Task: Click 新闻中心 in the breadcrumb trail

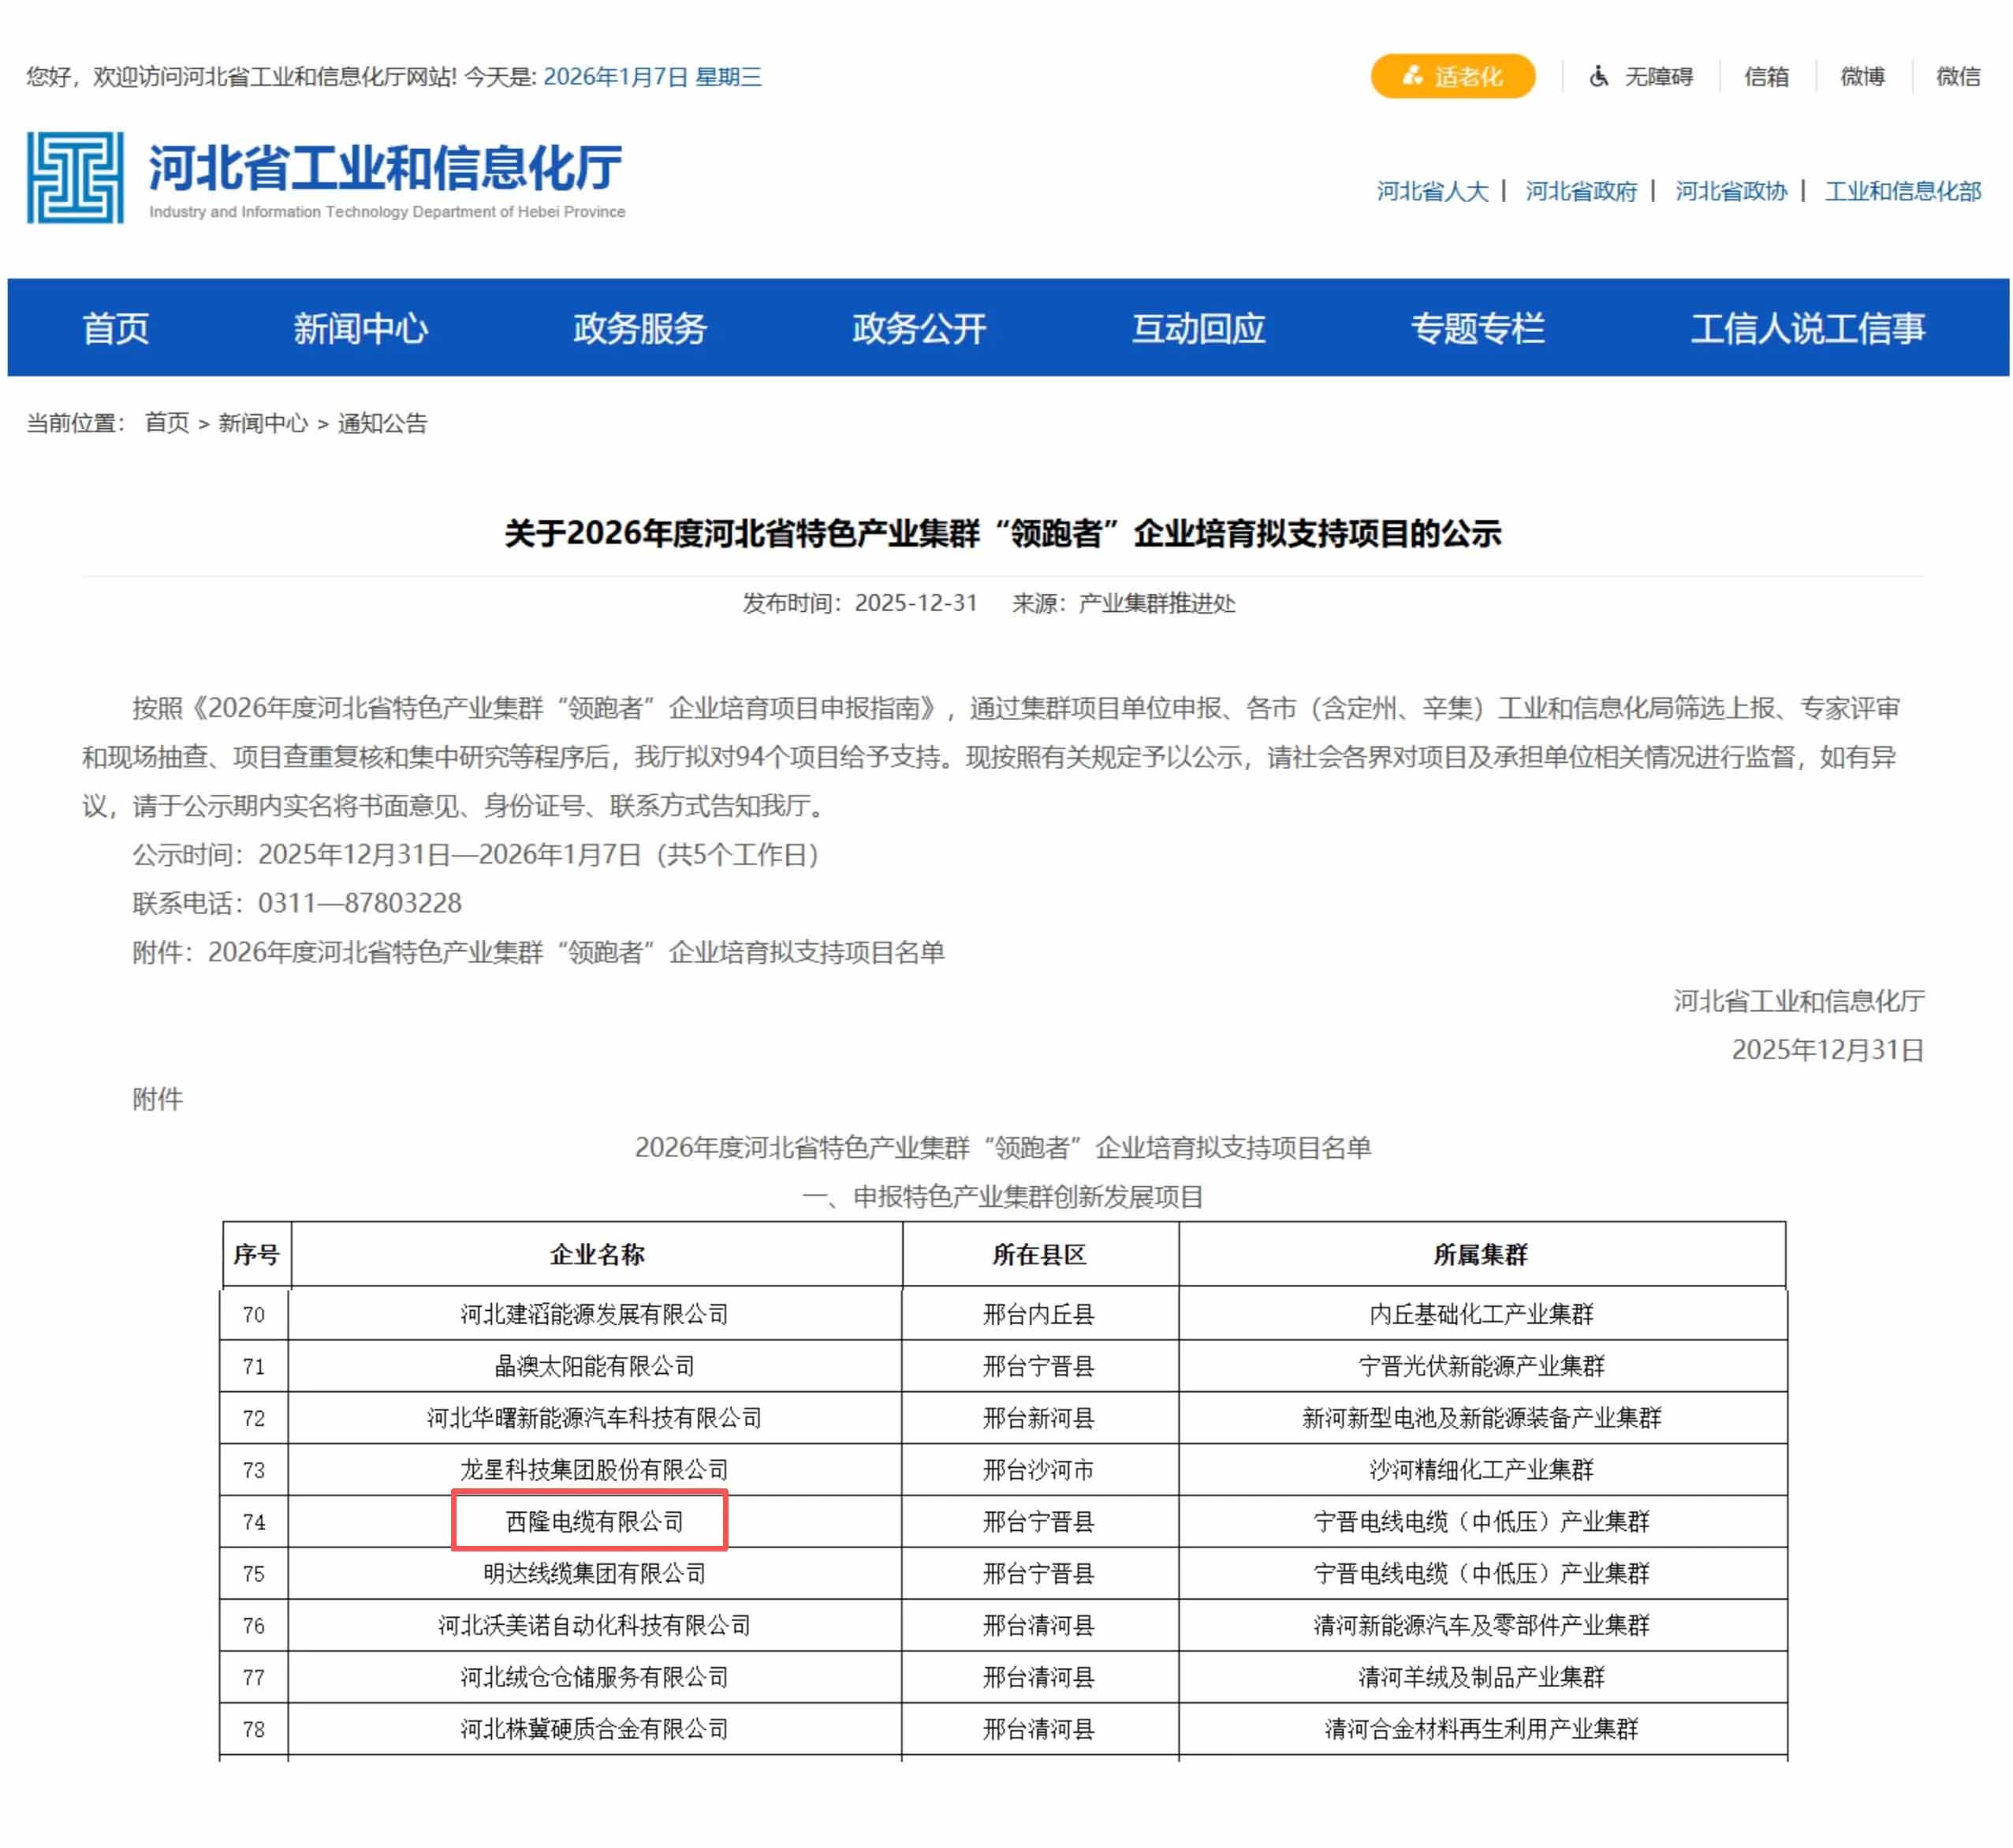Action: pyautogui.click(x=263, y=423)
